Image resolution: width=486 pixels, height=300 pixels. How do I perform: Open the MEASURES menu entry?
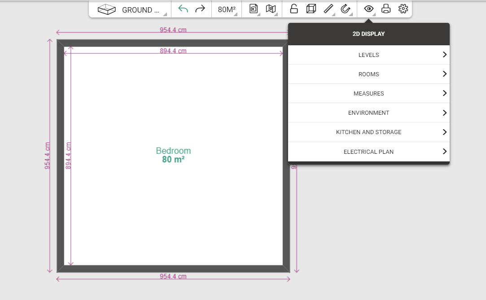[x=369, y=94]
